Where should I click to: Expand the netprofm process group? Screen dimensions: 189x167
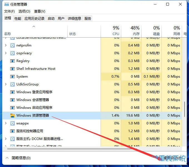click(x=6, y=45)
